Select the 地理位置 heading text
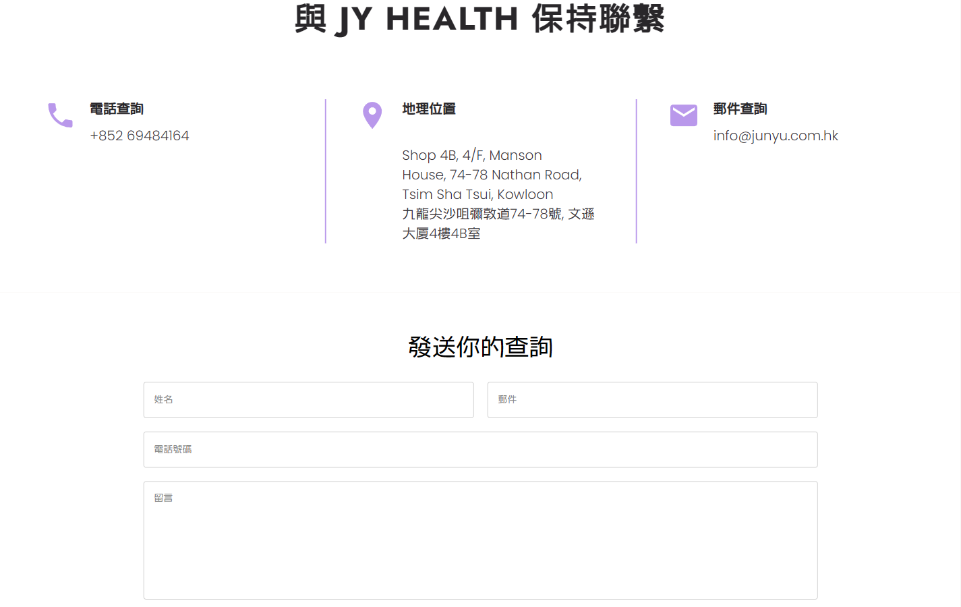 (429, 109)
